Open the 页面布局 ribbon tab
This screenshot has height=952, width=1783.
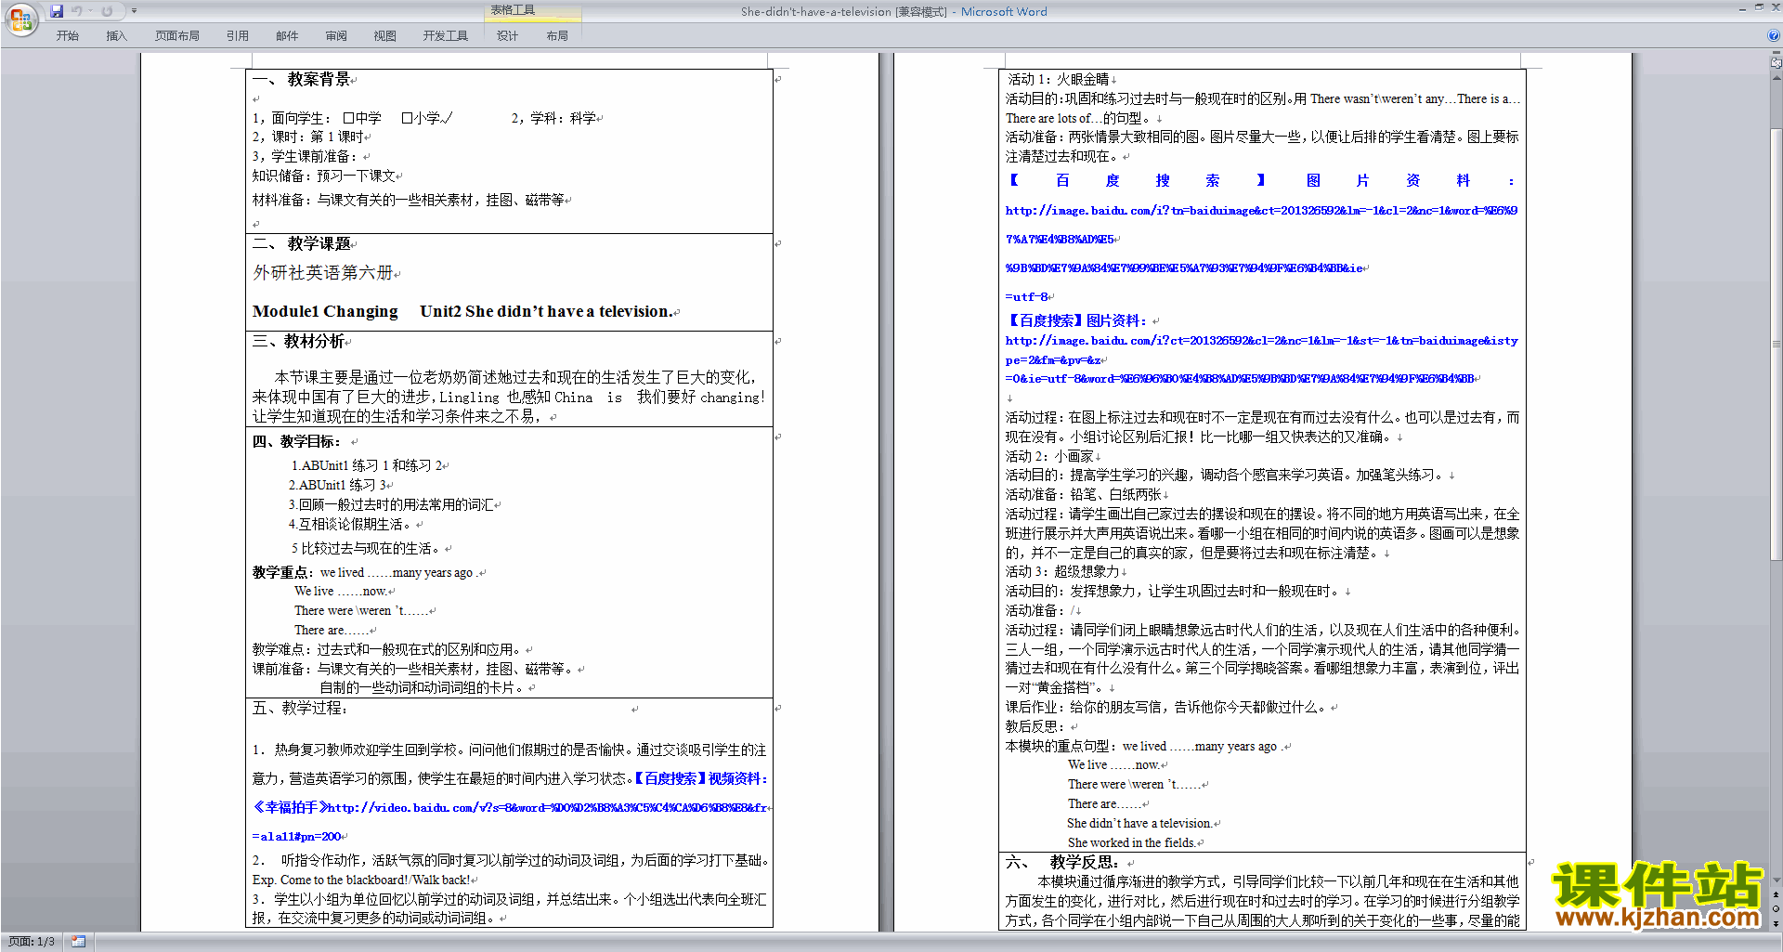176,36
